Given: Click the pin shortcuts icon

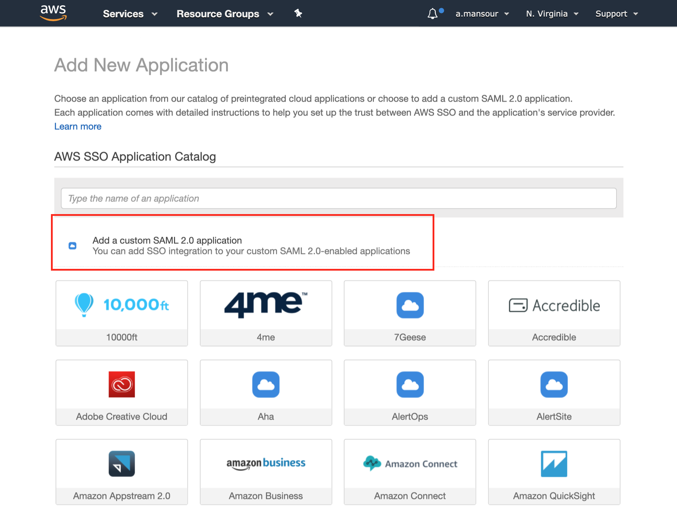Looking at the screenshot, I should 298,13.
